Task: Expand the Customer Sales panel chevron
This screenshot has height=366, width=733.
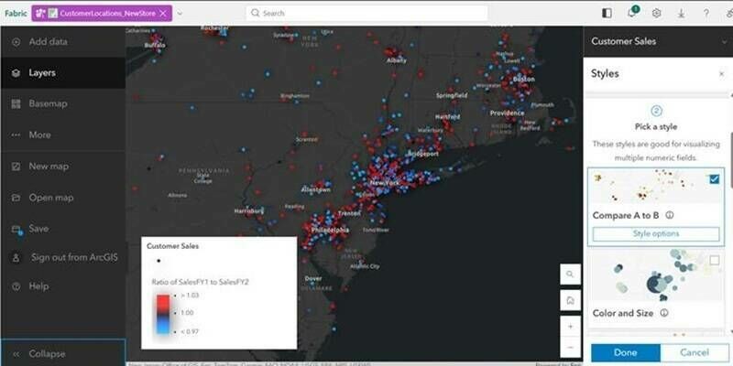Action: [725, 42]
